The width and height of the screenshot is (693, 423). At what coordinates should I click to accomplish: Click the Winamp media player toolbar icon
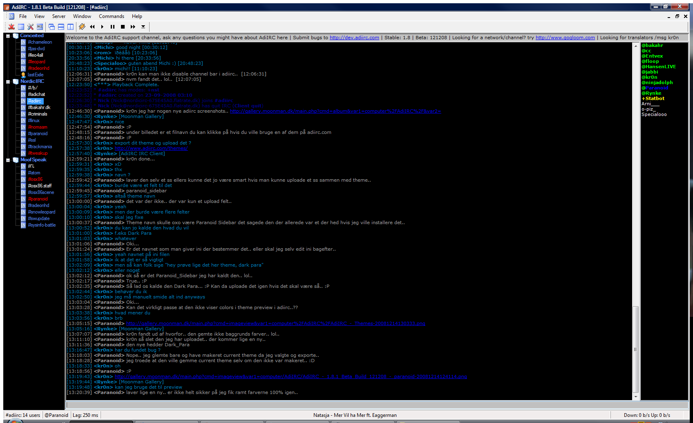click(81, 27)
